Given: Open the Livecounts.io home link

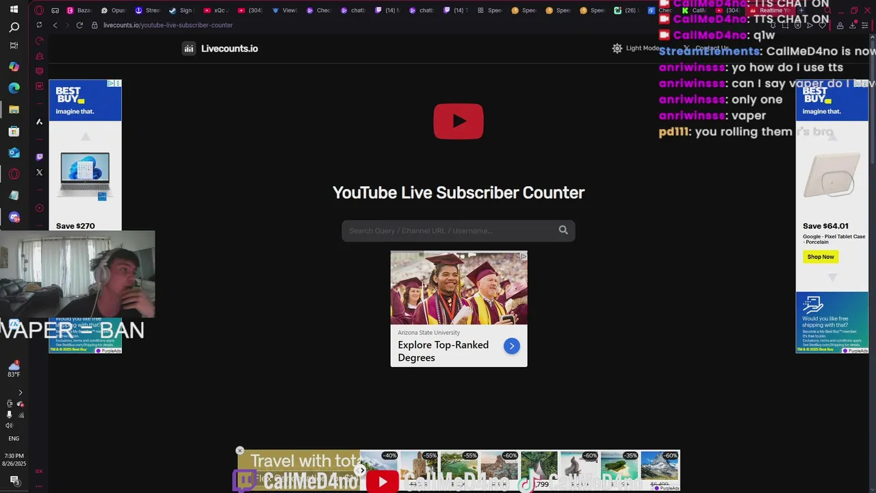Looking at the screenshot, I should 229,49.
